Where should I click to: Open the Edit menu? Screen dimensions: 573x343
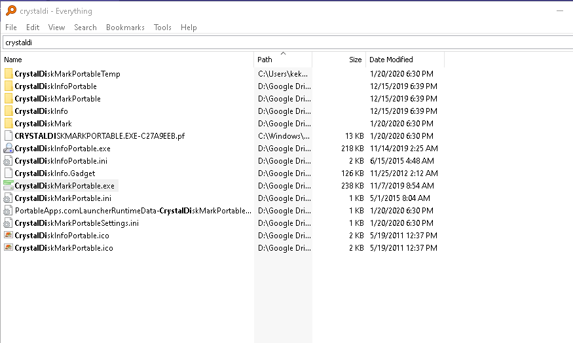33,27
